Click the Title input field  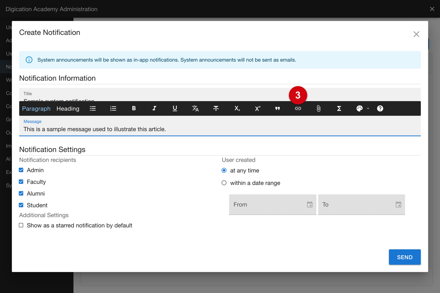[x=220, y=95]
